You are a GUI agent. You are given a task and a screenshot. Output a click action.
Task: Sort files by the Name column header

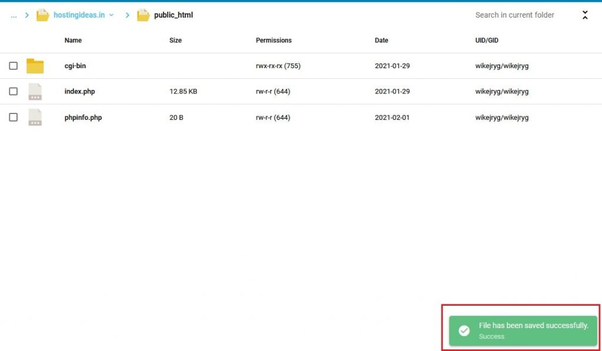(73, 41)
